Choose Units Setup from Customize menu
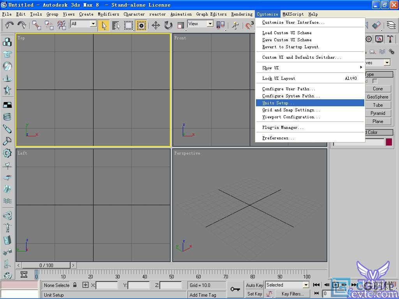 coord(310,103)
